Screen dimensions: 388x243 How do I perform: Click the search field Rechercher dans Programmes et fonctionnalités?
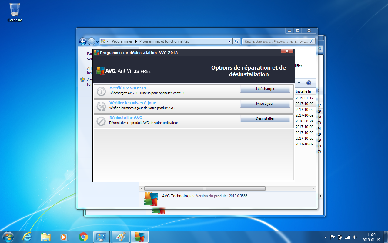(x=279, y=41)
